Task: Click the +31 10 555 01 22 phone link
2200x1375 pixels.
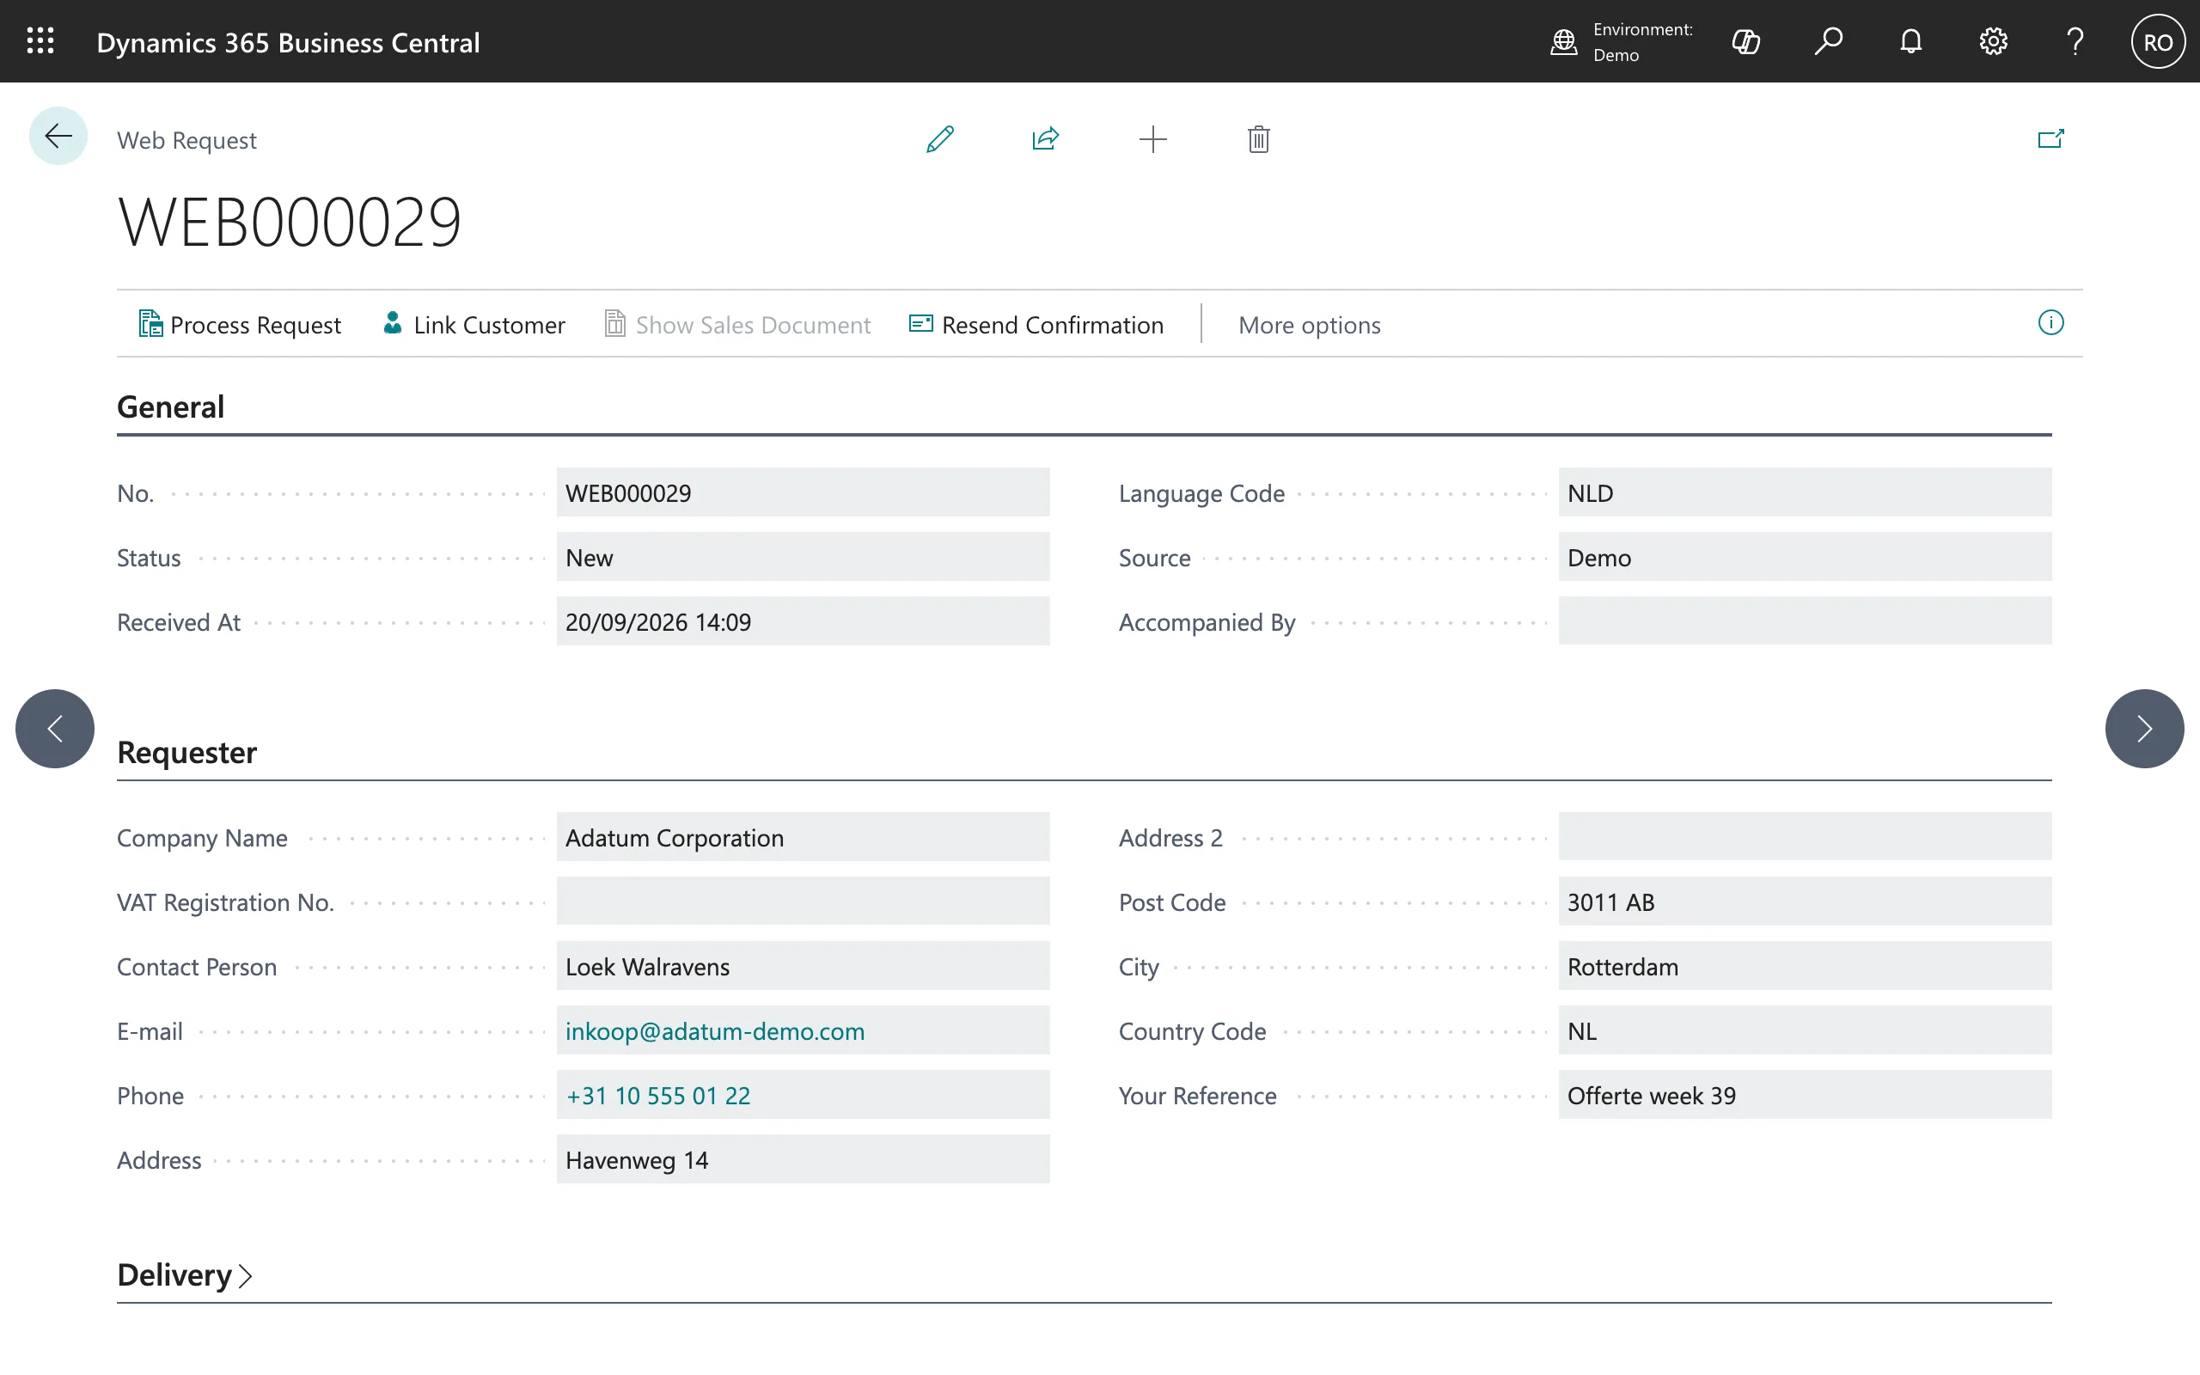Action: click(x=658, y=1096)
